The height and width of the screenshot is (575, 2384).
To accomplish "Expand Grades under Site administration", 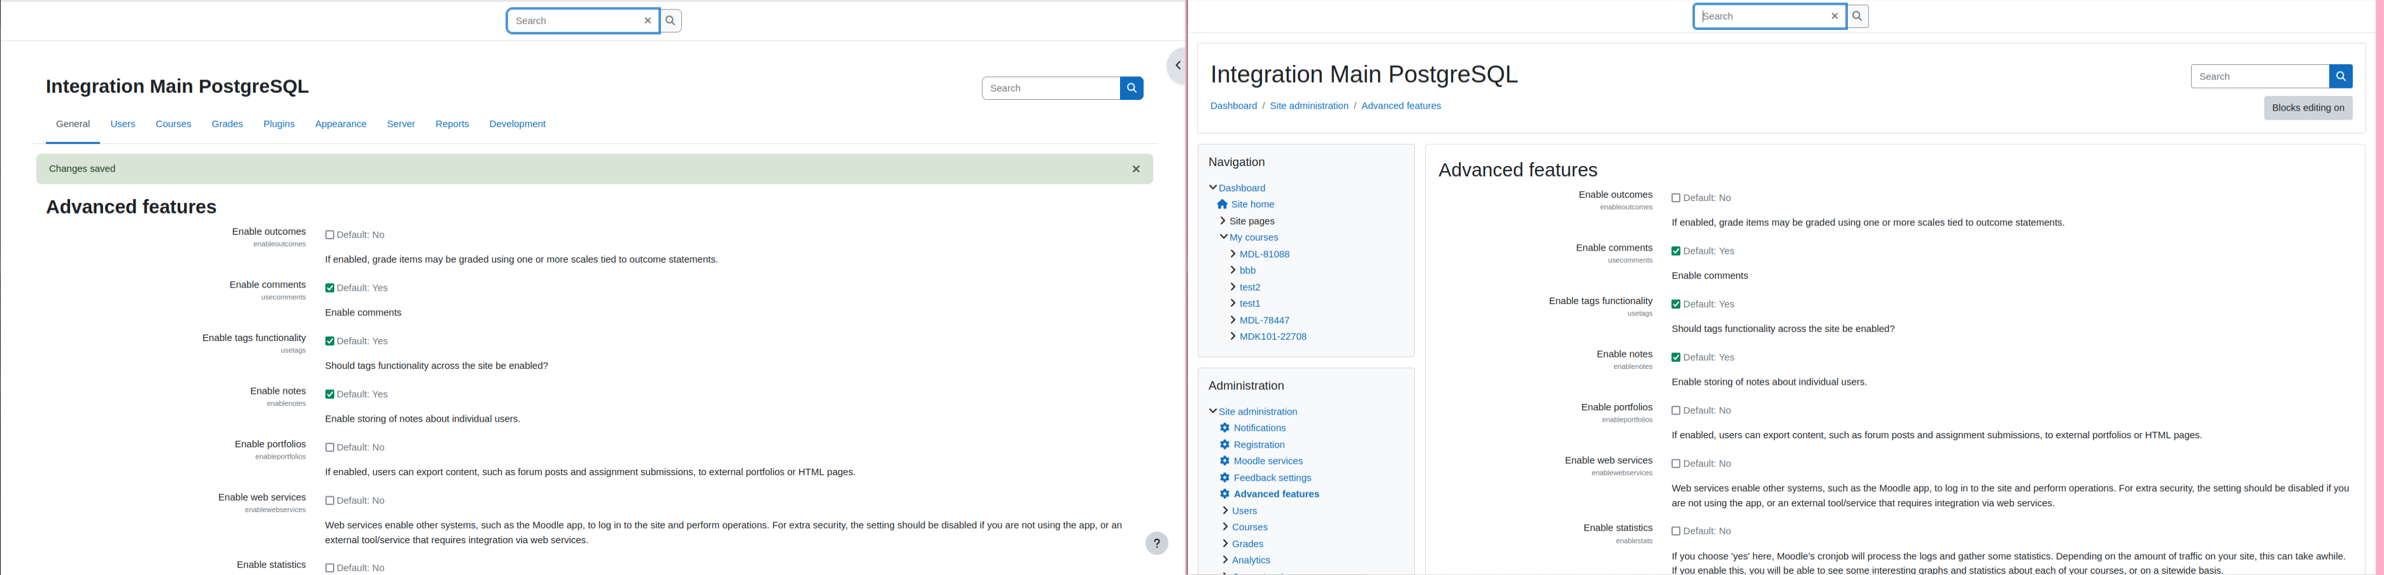I will (1226, 544).
